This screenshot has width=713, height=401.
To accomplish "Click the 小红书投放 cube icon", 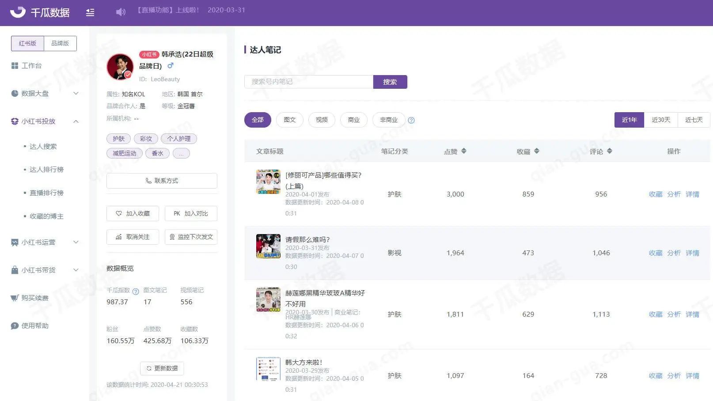I will tap(15, 121).
